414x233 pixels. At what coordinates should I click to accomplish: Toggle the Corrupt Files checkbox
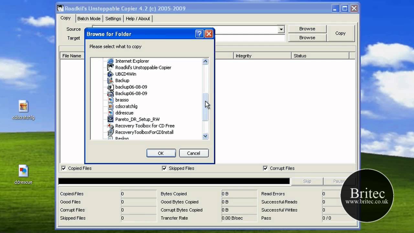(265, 168)
